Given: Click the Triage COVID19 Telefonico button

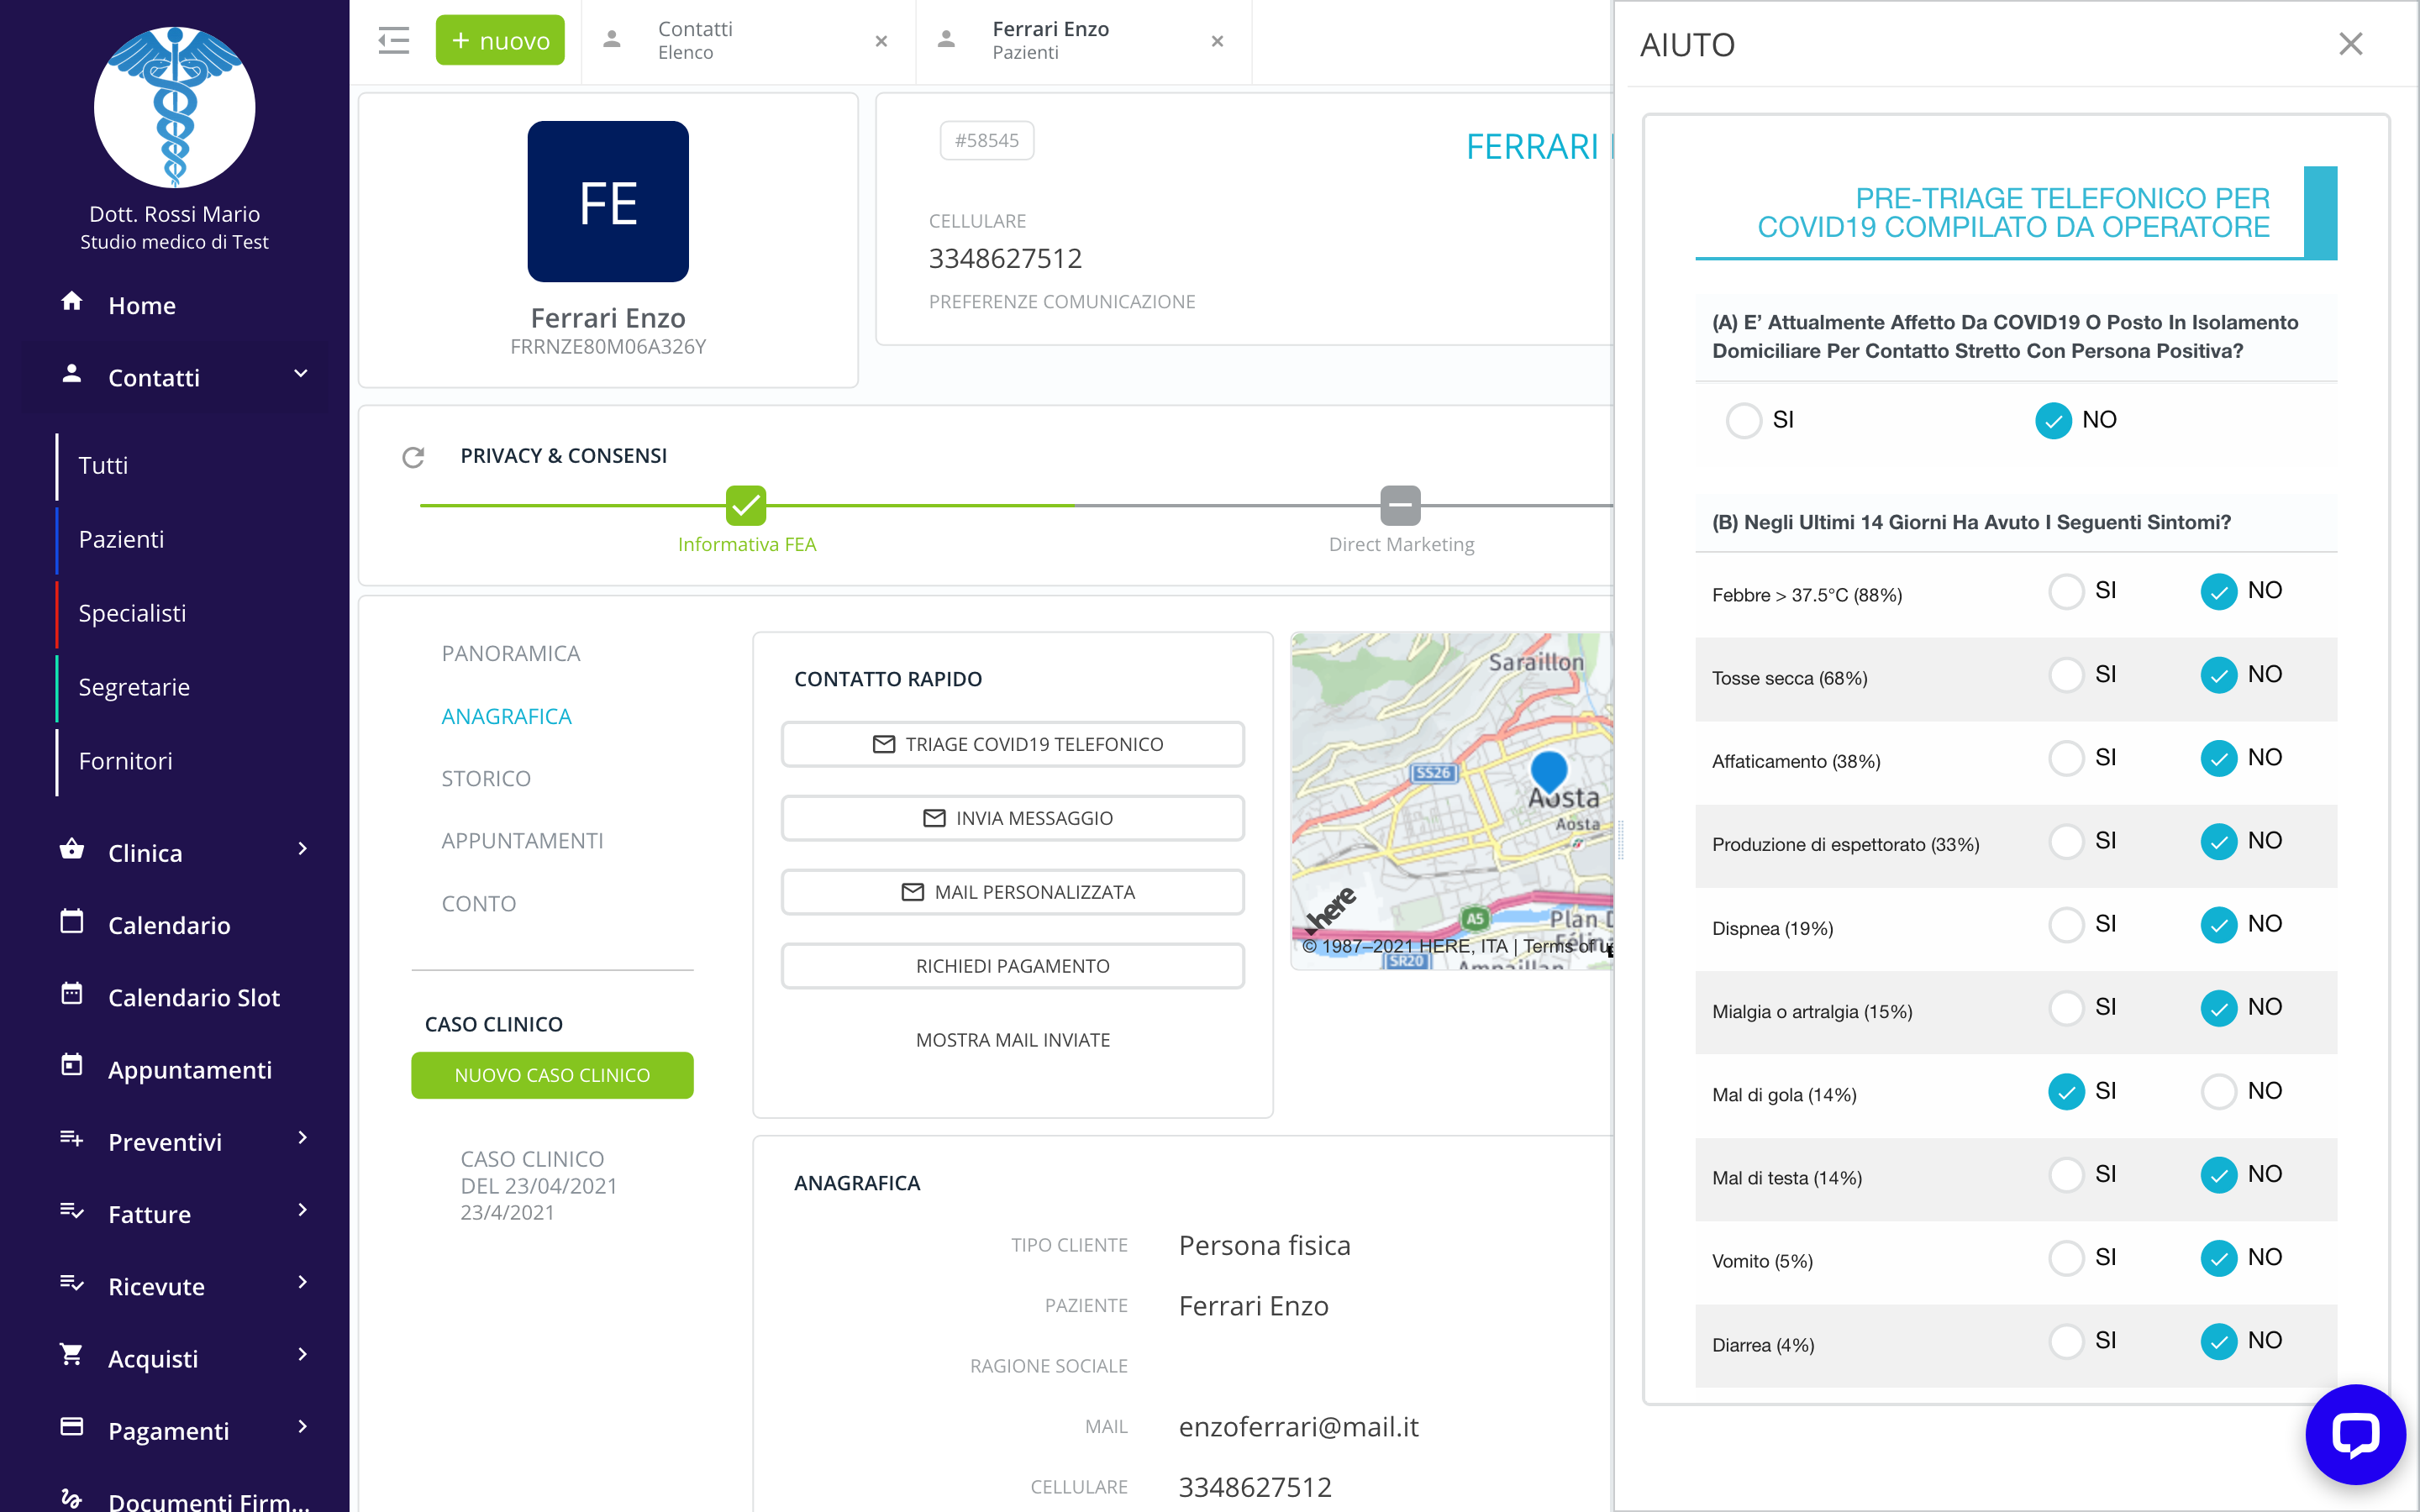Looking at the screenshot, I should pos(1012,744).
